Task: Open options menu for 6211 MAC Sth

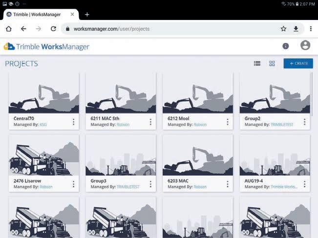Action: coord(150,122)
